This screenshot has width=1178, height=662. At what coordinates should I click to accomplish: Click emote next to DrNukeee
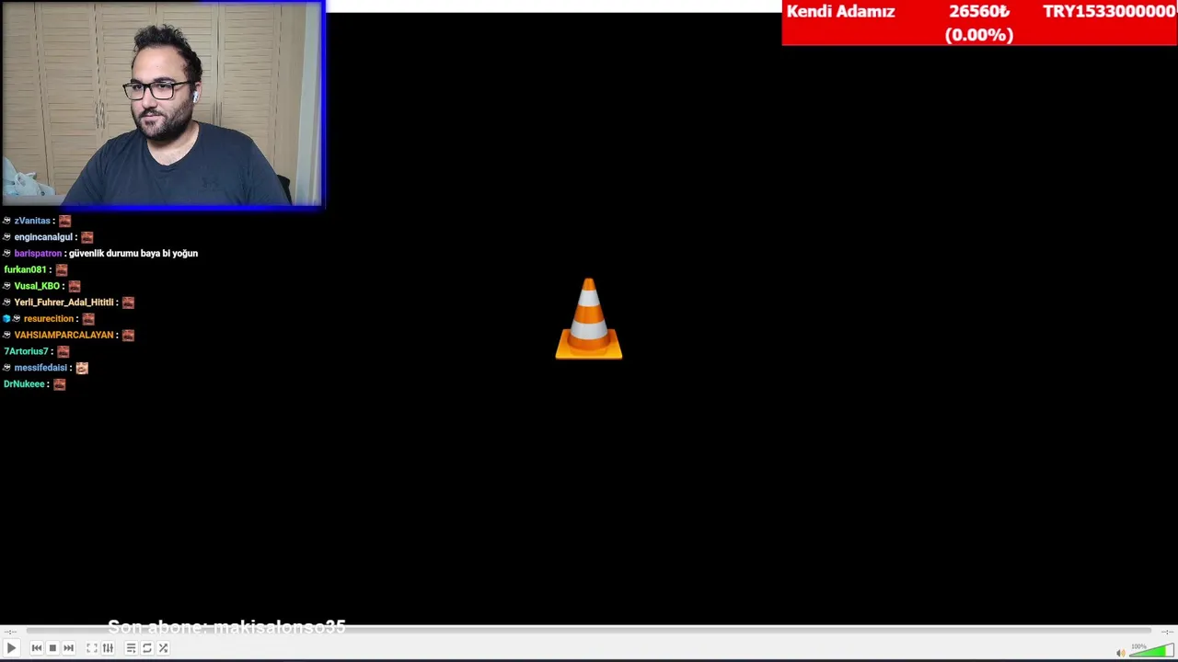click(x=59, y=384)
